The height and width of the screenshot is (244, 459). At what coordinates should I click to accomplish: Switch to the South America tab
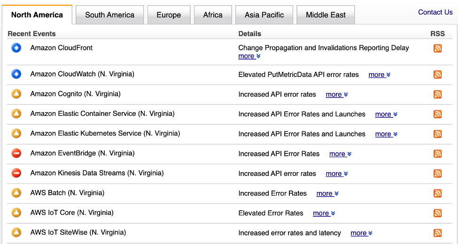coord(109,15)
